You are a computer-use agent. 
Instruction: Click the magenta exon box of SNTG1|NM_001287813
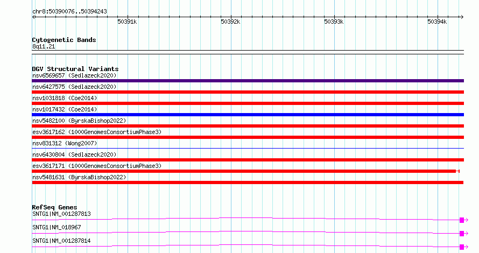tap(462, 220)
